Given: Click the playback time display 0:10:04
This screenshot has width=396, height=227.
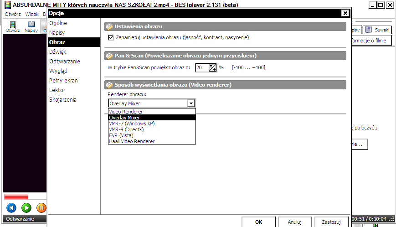Looking at the screenshot, I should 378,219.
